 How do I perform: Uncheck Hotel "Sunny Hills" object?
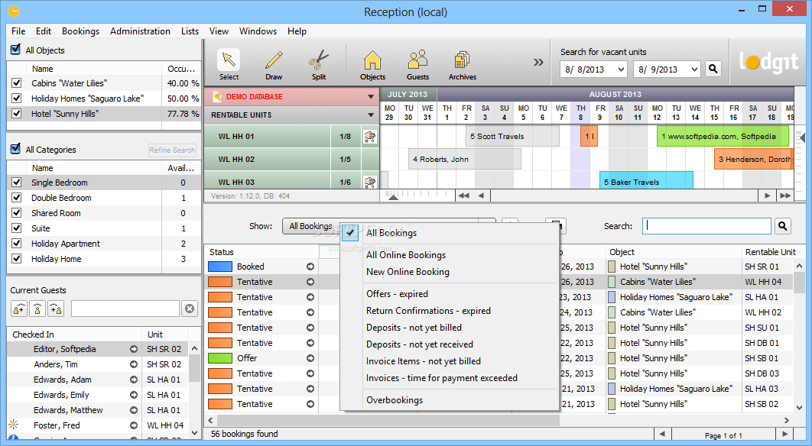[17, 113]
